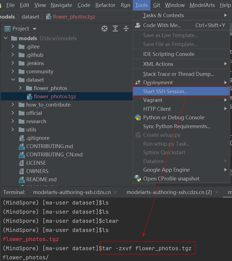Collapse the dataset folder

[x=13, y=80]
